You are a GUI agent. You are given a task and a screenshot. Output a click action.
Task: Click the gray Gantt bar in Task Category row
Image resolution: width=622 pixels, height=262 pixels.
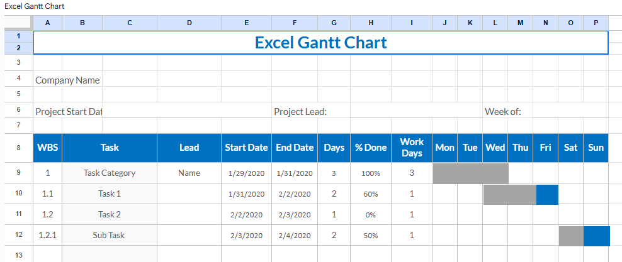tap(470, 173)
